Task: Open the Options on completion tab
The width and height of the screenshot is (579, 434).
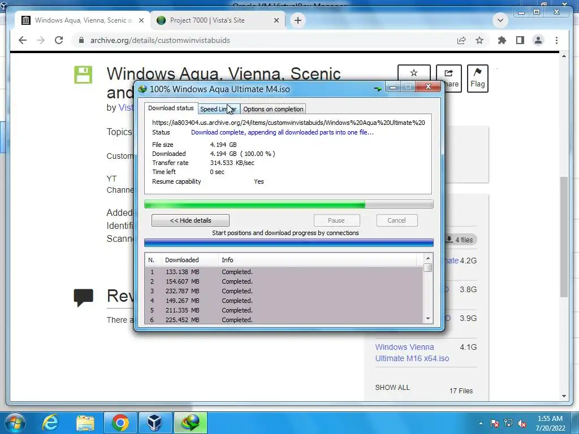Action: (273, 109)
